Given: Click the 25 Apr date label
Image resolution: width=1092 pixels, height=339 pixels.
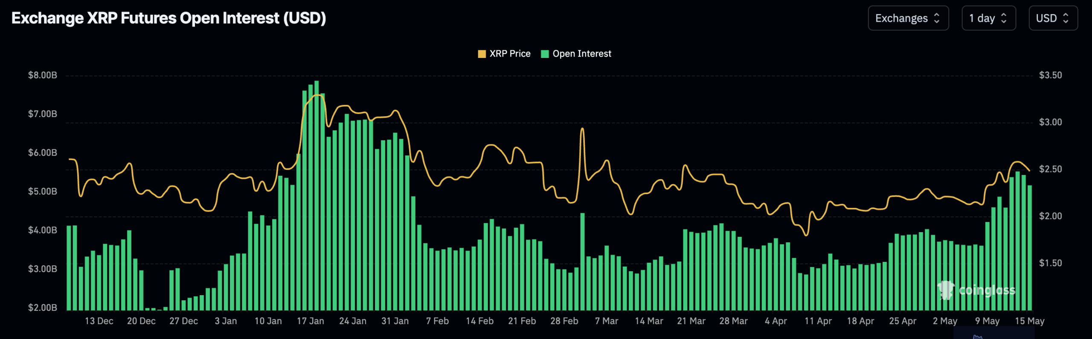Looking at the screenshot, I should pyautogui.click(x=902, y=321).
